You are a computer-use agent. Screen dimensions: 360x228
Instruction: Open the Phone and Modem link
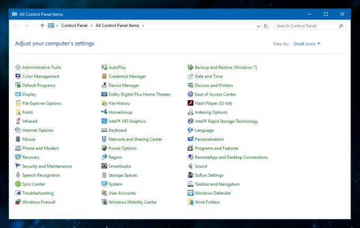point(40,148)
